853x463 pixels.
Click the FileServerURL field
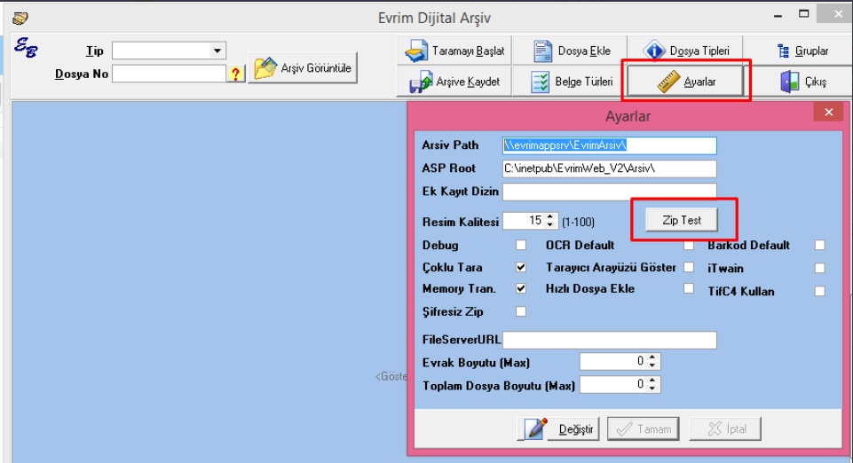coord(609,340)
